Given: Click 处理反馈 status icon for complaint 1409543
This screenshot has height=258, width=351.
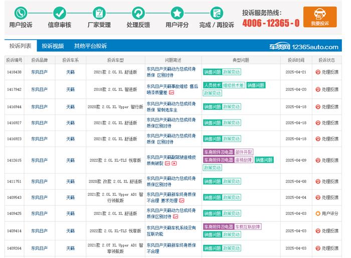Looking at the screenshot, I should point(318,197).
